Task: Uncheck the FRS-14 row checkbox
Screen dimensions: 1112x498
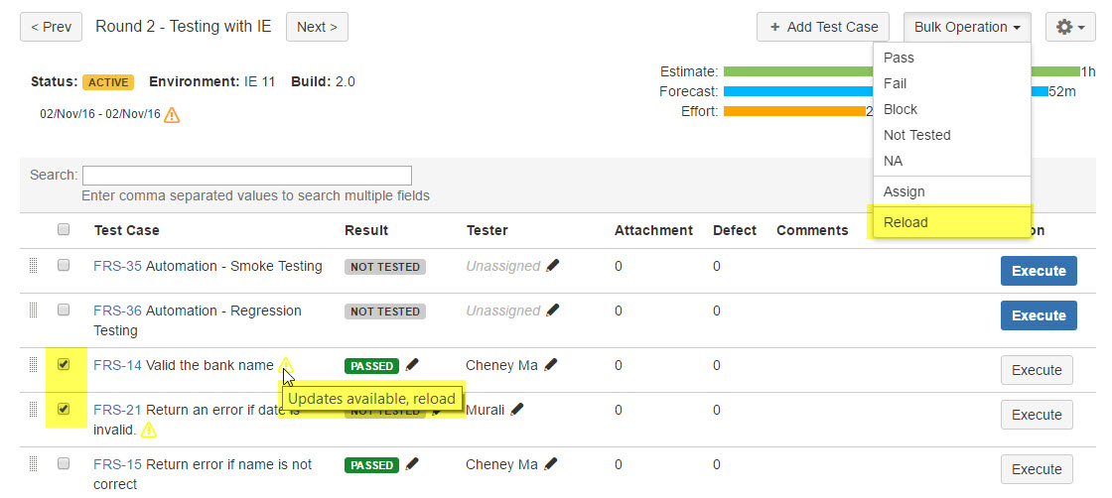Action: 64,365
